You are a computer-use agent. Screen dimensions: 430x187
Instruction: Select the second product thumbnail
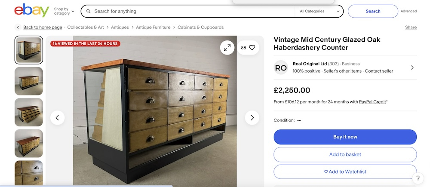point(29,81)
